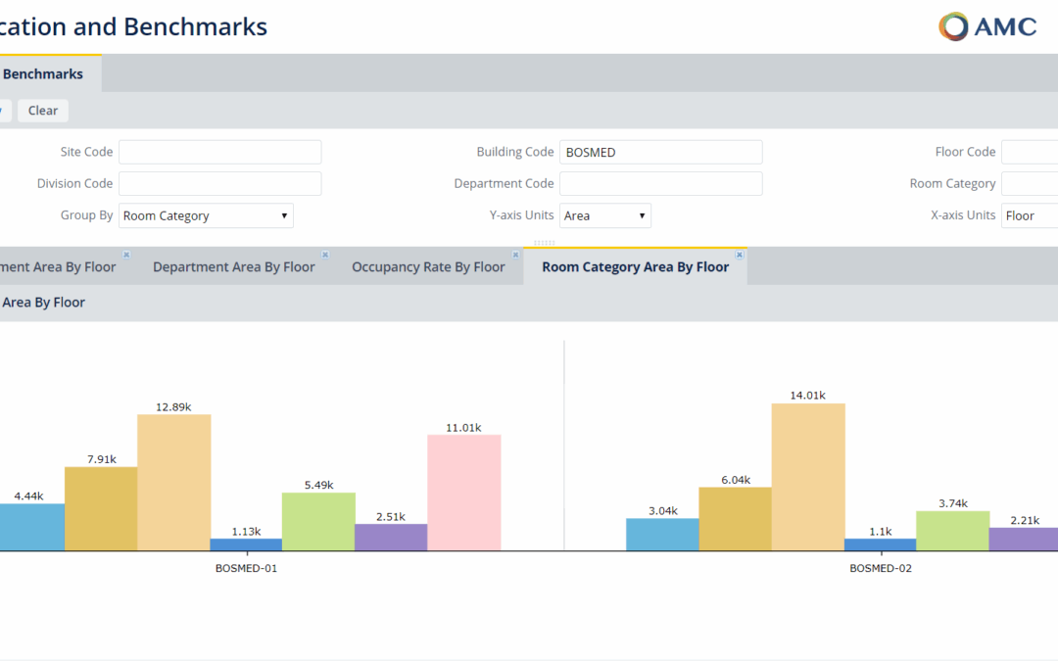
Task: Click the pink 11.01k bar in BOSMED-01
Action: tap(464, 493)
